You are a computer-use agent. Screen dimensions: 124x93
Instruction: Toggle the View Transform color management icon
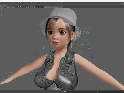(x=45, y=7)
